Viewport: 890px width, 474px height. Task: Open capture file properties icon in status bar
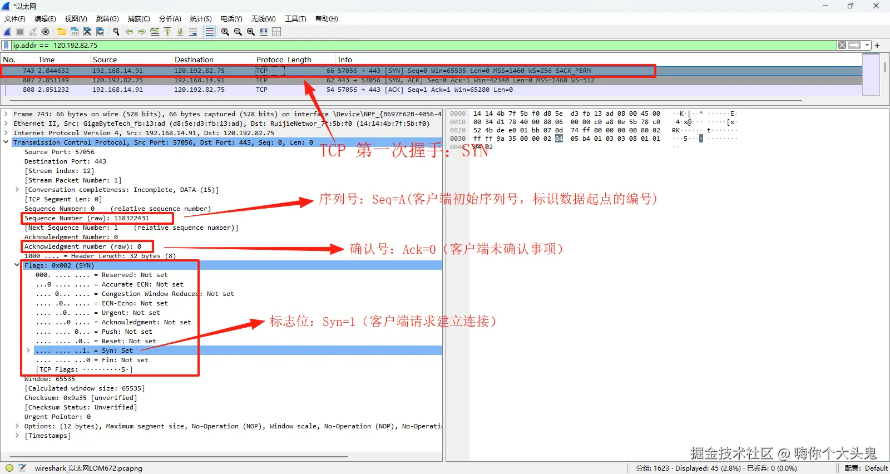click(x=22, y=468)
